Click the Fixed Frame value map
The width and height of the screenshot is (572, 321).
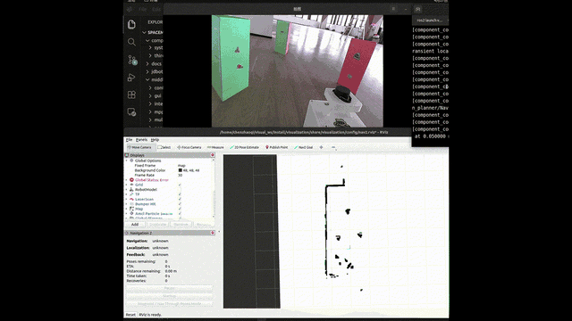point(181,166)
